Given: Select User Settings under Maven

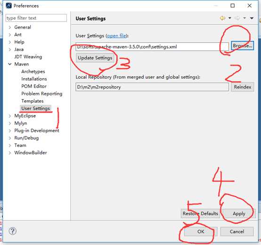Looking at the screenshot, I should 36,108.
